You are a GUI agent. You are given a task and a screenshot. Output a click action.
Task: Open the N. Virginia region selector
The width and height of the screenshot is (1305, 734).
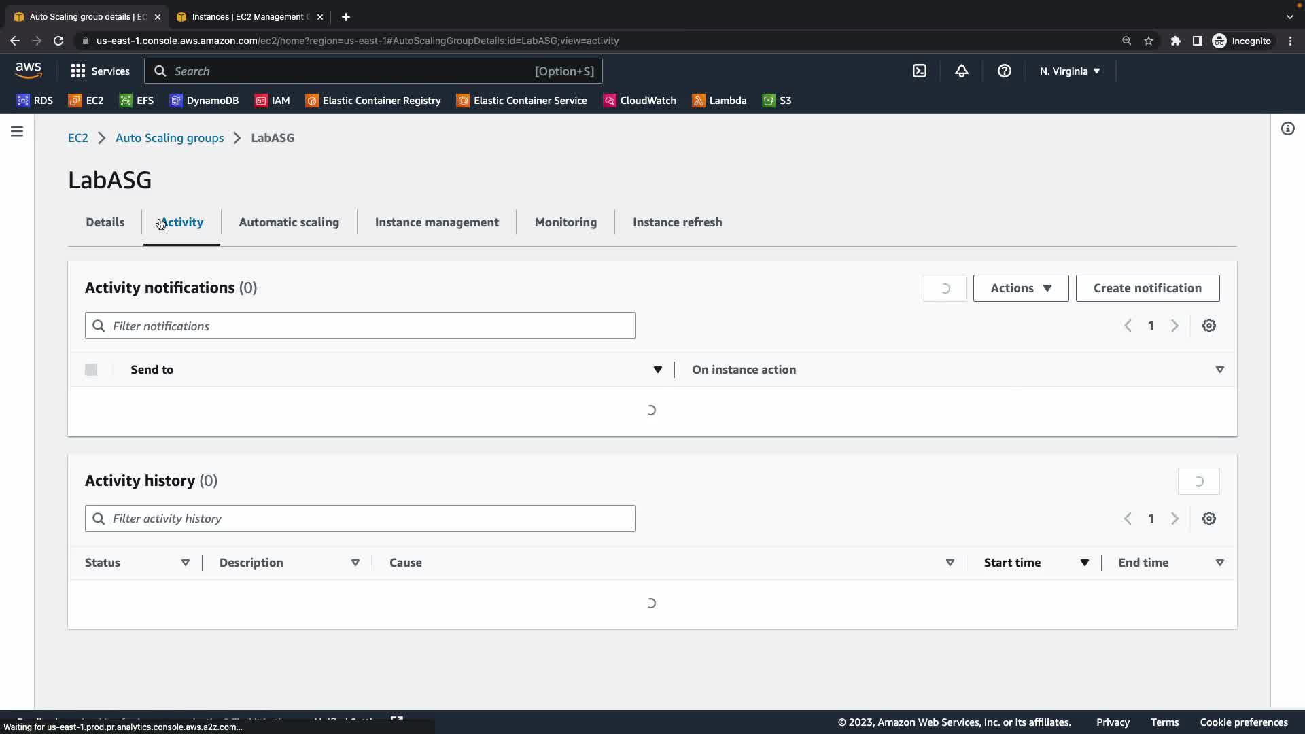point(1069,71)
